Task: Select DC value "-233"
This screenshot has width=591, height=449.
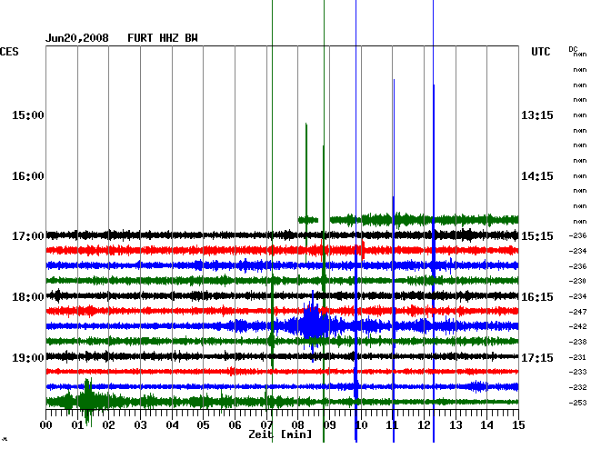Action: click(577, 372)
